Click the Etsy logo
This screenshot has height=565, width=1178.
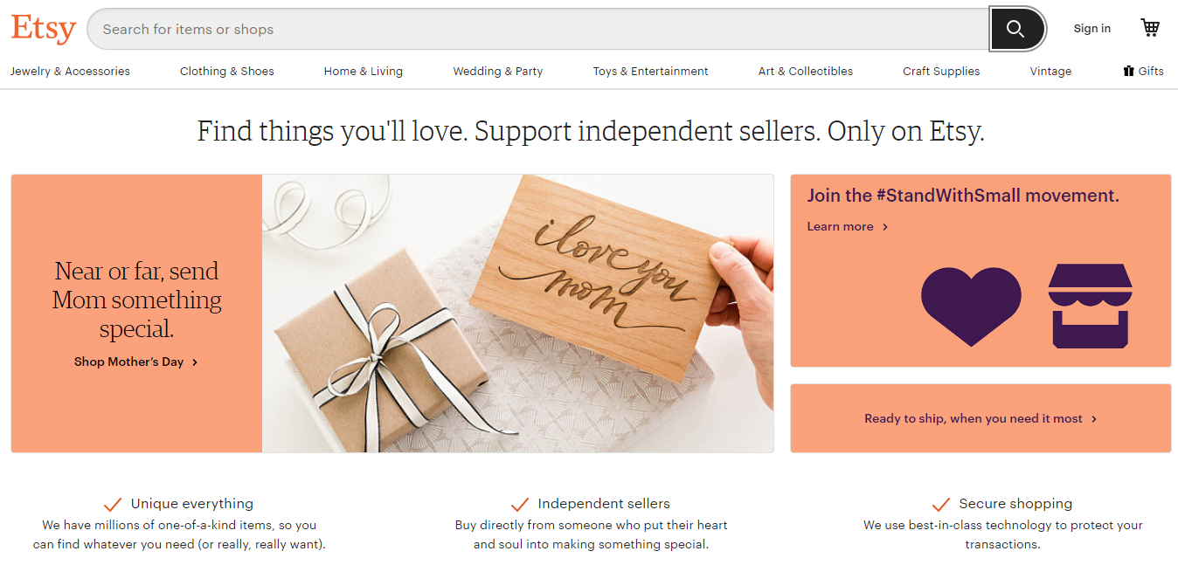point(43,29)
